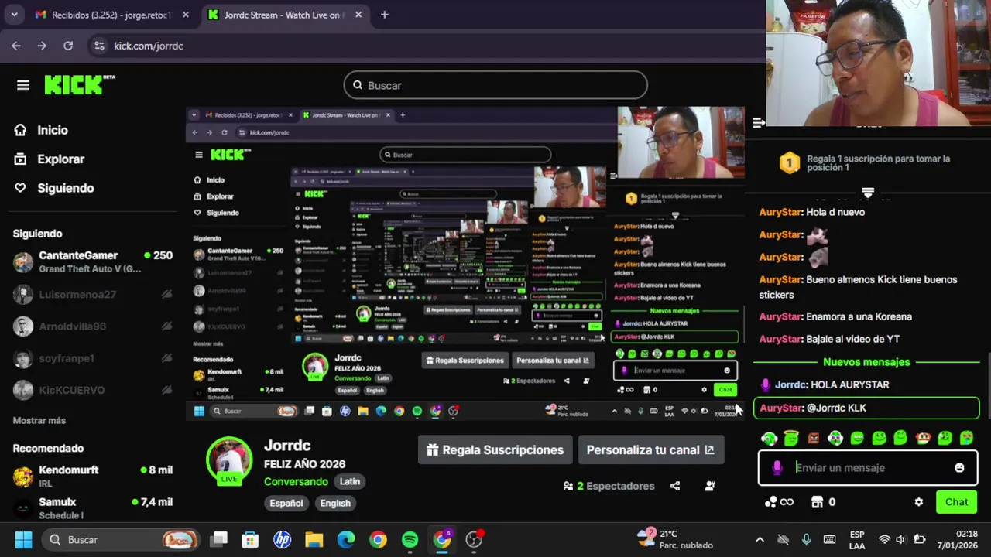This screenshot has height=557, width=991.
Task: Click the Kick logo
Action: [79, 84]
